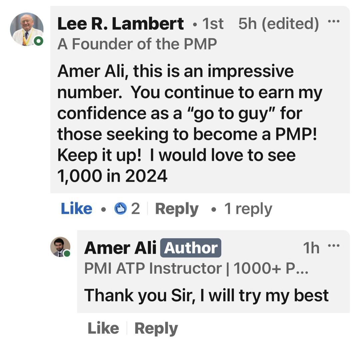Viewport: 360px width, 347px height.
Task: Open Lee R. Lambert's profile photo
Action: pyautogui.click(x=27, y=29)
